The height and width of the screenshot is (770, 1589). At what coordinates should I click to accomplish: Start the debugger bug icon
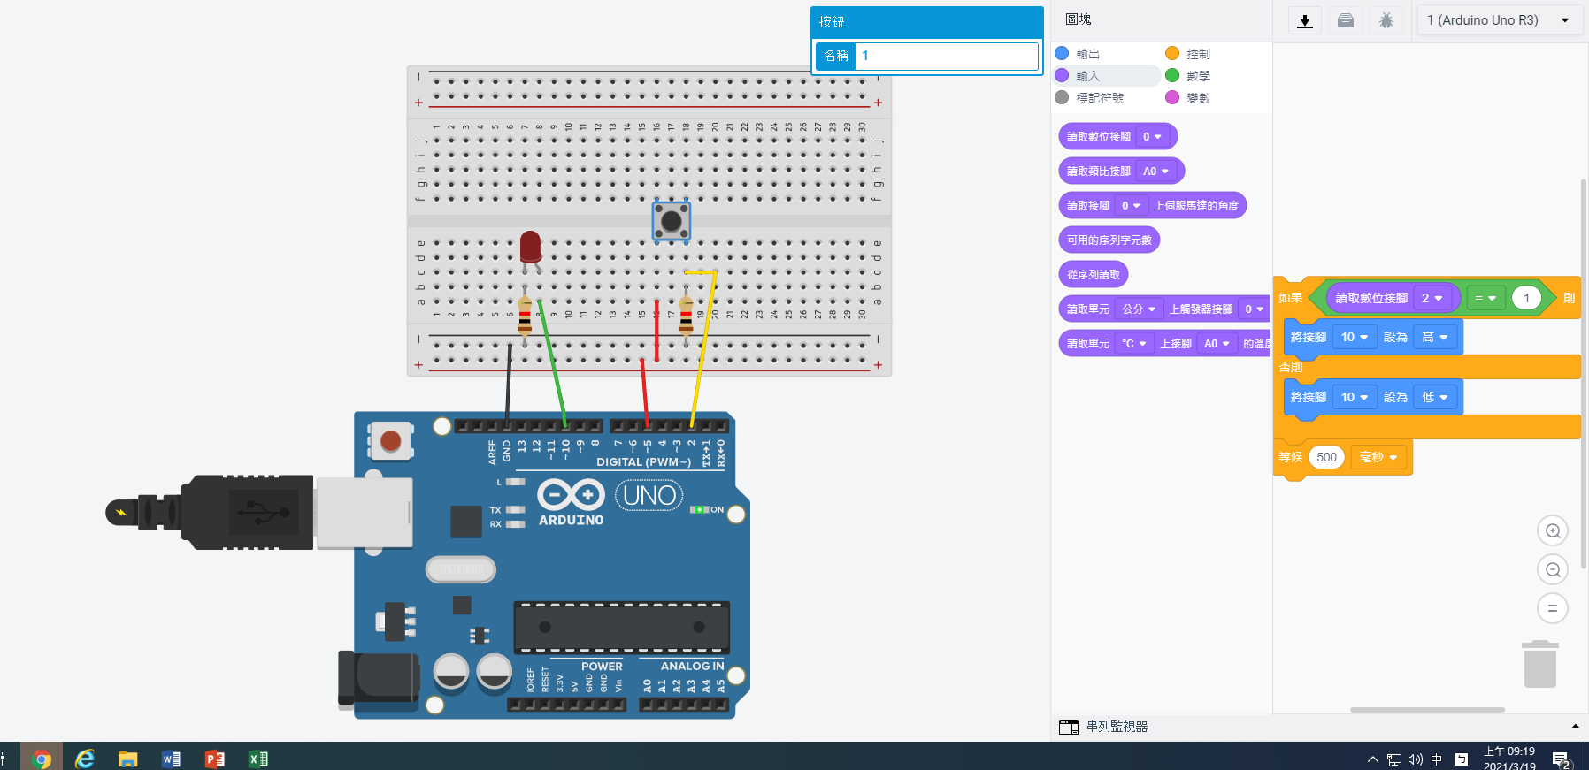1386,20
